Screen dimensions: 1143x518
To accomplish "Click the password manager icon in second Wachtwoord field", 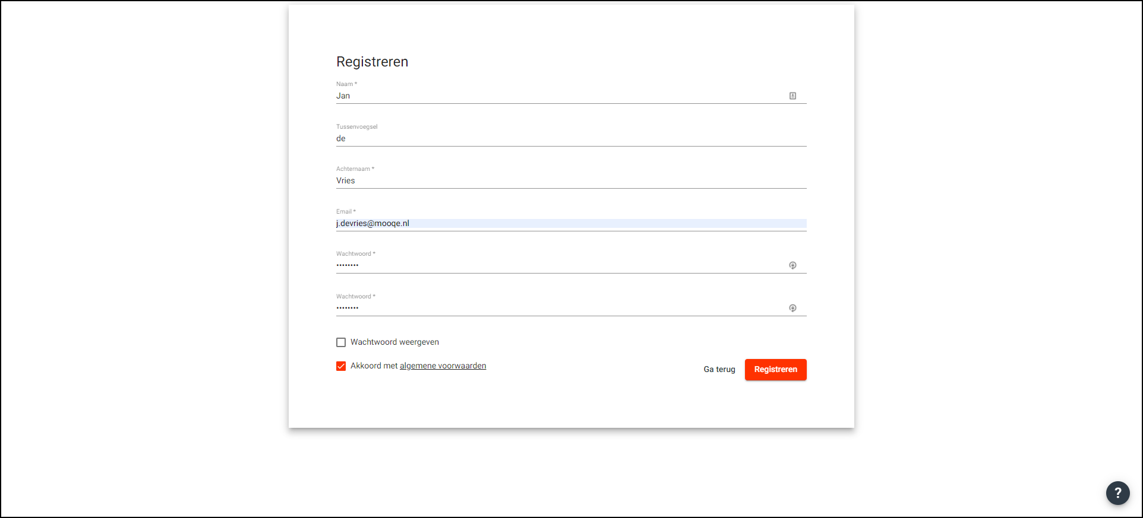I will click(792, 308).
